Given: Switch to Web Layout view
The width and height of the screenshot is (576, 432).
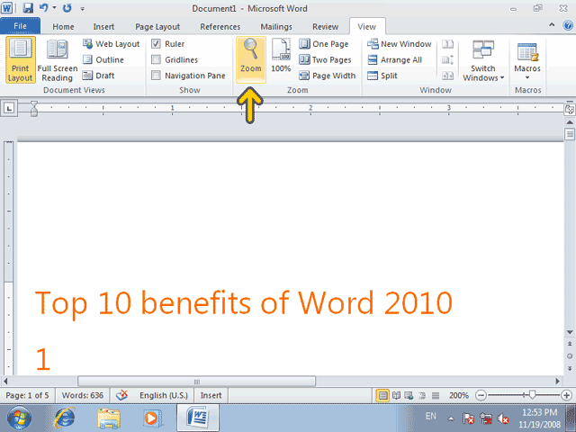Looking at the screenshot, I should coord(112,44).
